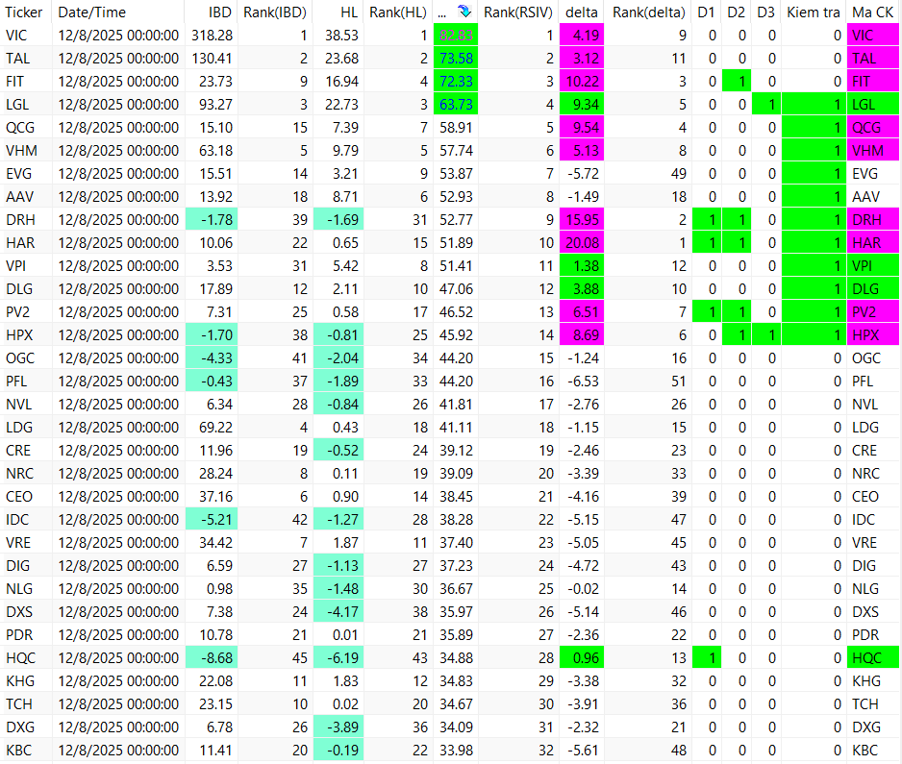Sort by the delta column header

click(x=582, y=12)
